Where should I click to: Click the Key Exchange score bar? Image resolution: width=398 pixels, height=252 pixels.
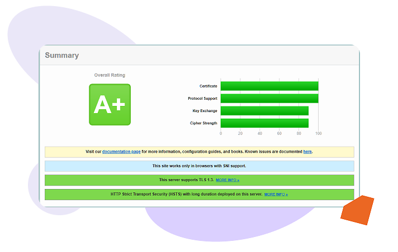pos(264,111)
